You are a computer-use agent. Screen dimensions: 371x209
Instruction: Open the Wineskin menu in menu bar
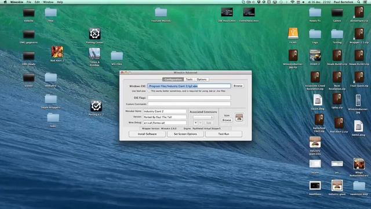(17, 2)
